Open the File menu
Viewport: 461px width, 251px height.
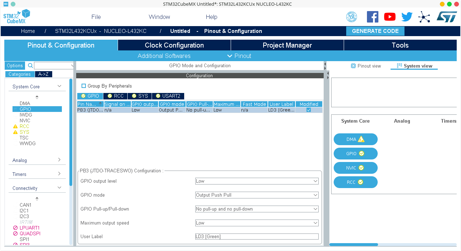tap(96, 17)
